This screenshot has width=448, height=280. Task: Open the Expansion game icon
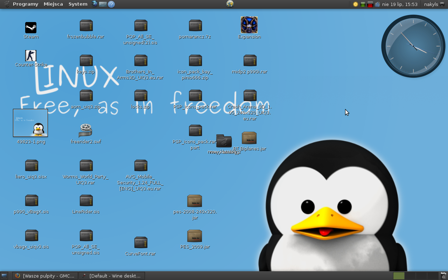click(249, 25)
